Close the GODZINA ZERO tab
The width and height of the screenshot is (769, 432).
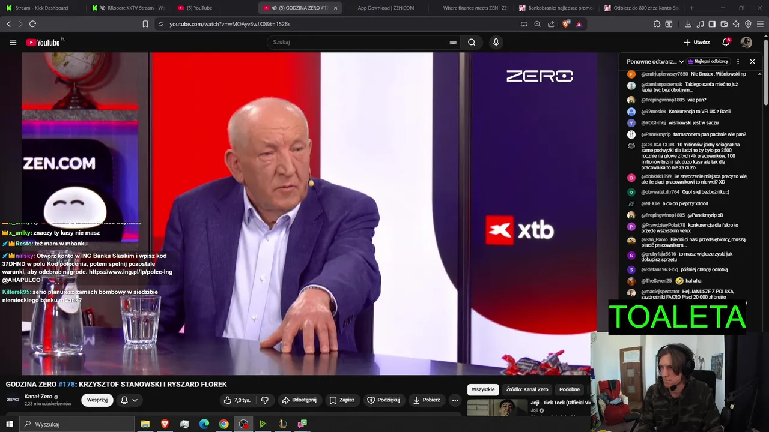point(335,8)
